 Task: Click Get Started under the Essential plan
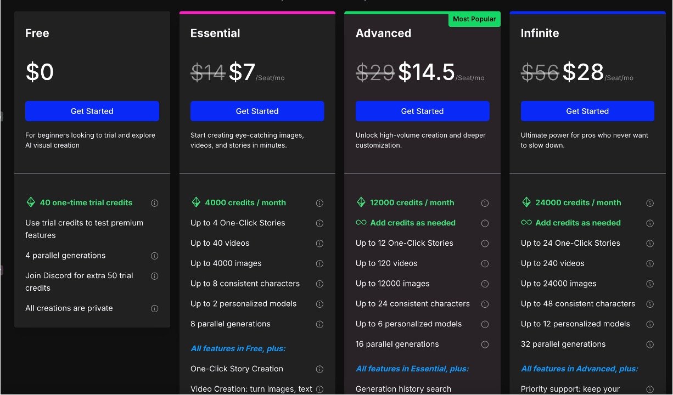[257, 111]
